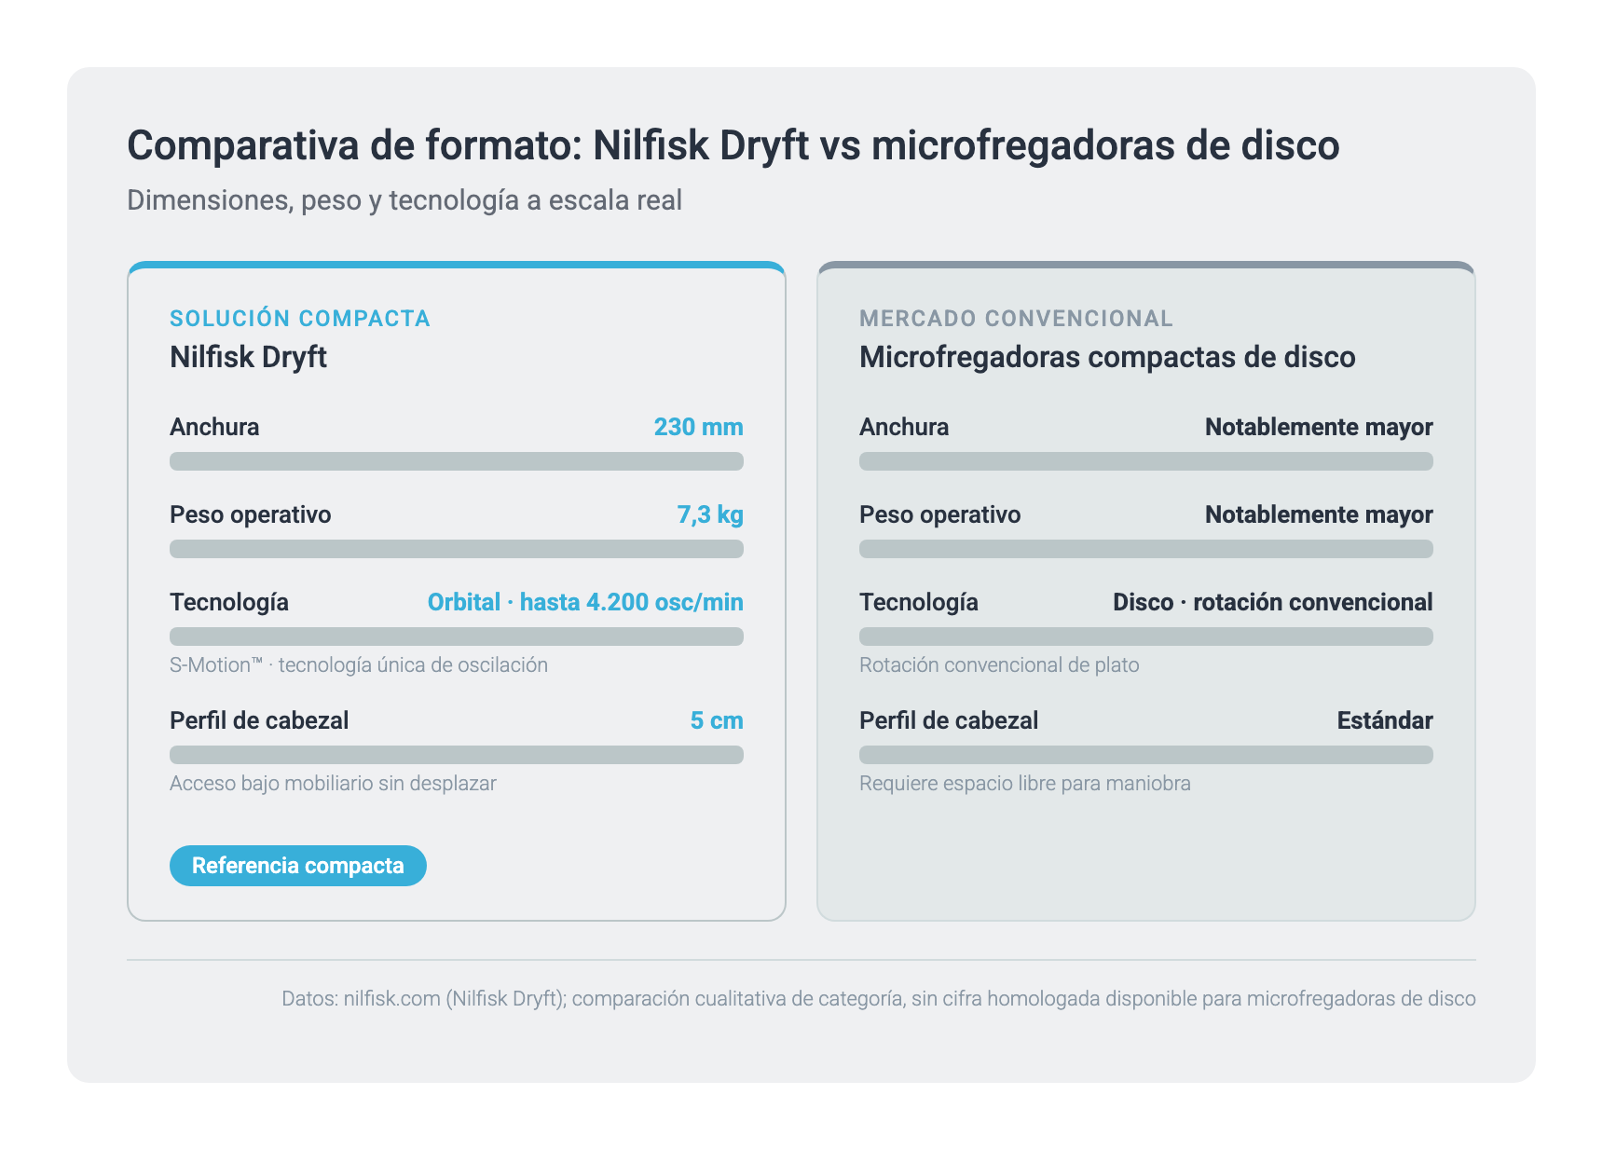Image resolution: width=1603 pixels, height=1150 pixels.
Task: Click 'Tecnología' label in the Nilfisk Dryft card
Action: [229, 602]
